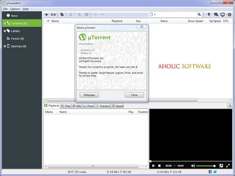Click the µTorrent logo in About dialog
Image resolution: width=235 pixels, height=176 pixels.
[82, 37]
